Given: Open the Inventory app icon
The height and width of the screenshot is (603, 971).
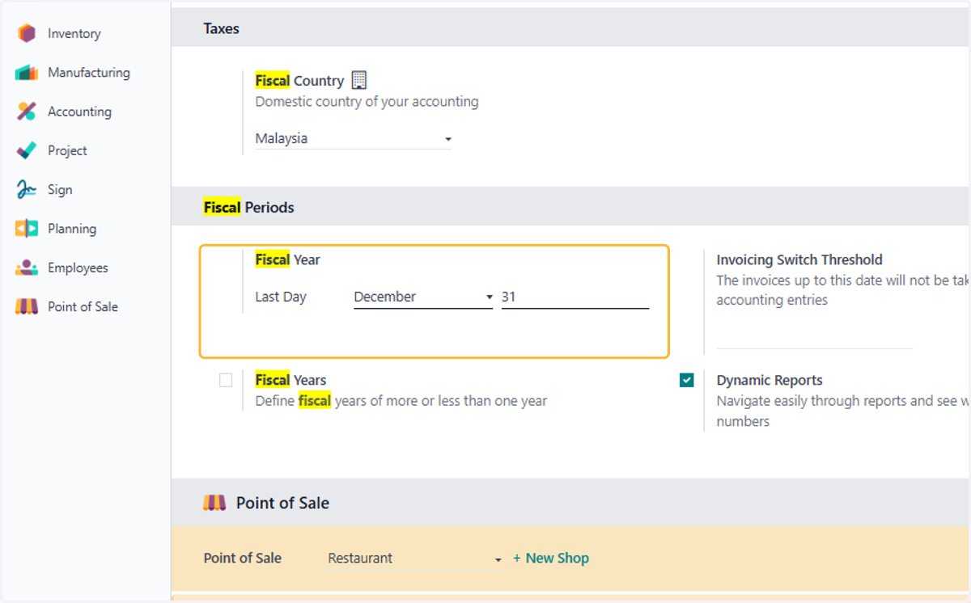Looking at the screenshot, I should click(27, 33).
